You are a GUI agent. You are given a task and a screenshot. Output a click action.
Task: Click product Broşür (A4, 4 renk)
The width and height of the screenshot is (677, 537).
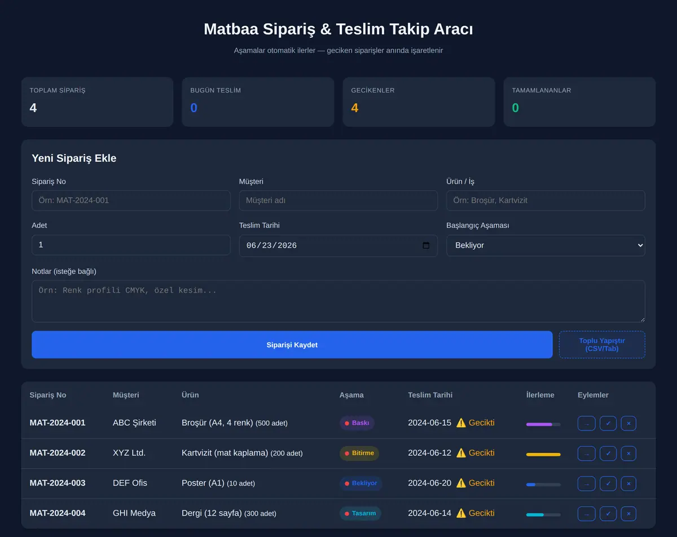(x=217, y=422)
